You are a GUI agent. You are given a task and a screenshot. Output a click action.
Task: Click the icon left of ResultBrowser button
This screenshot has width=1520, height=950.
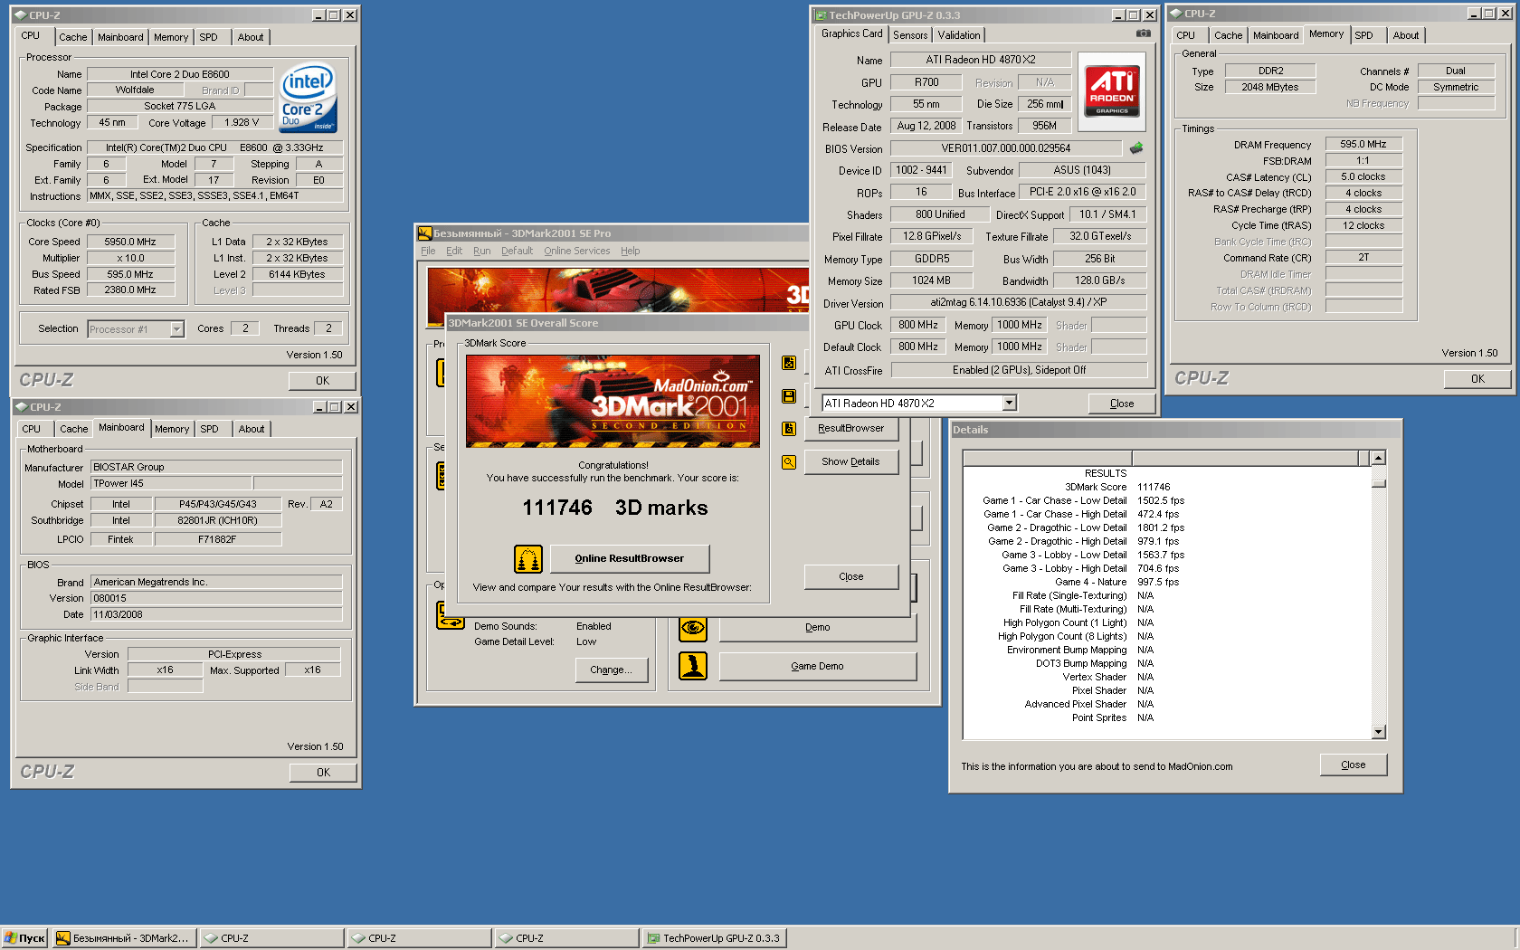tap(789, 429)
